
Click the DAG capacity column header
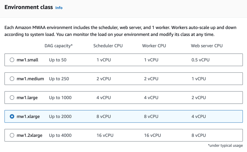point(59,46)
